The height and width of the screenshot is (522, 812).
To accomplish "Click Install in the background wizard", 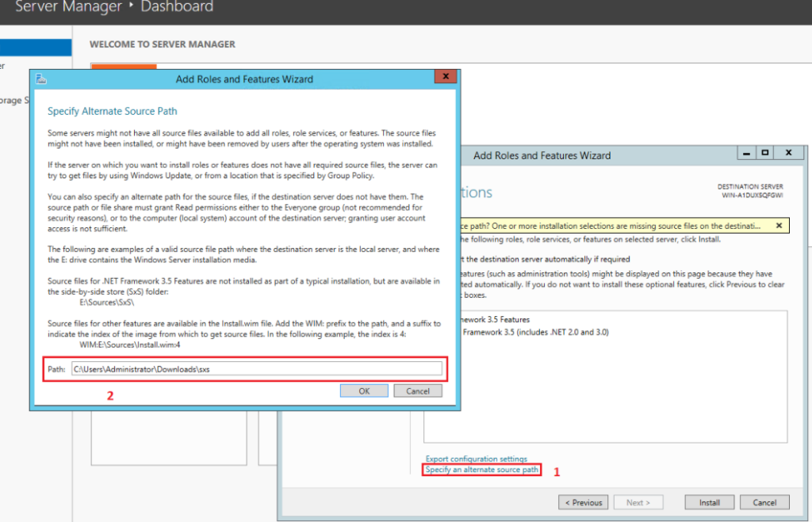I will [x=710, y=502].
